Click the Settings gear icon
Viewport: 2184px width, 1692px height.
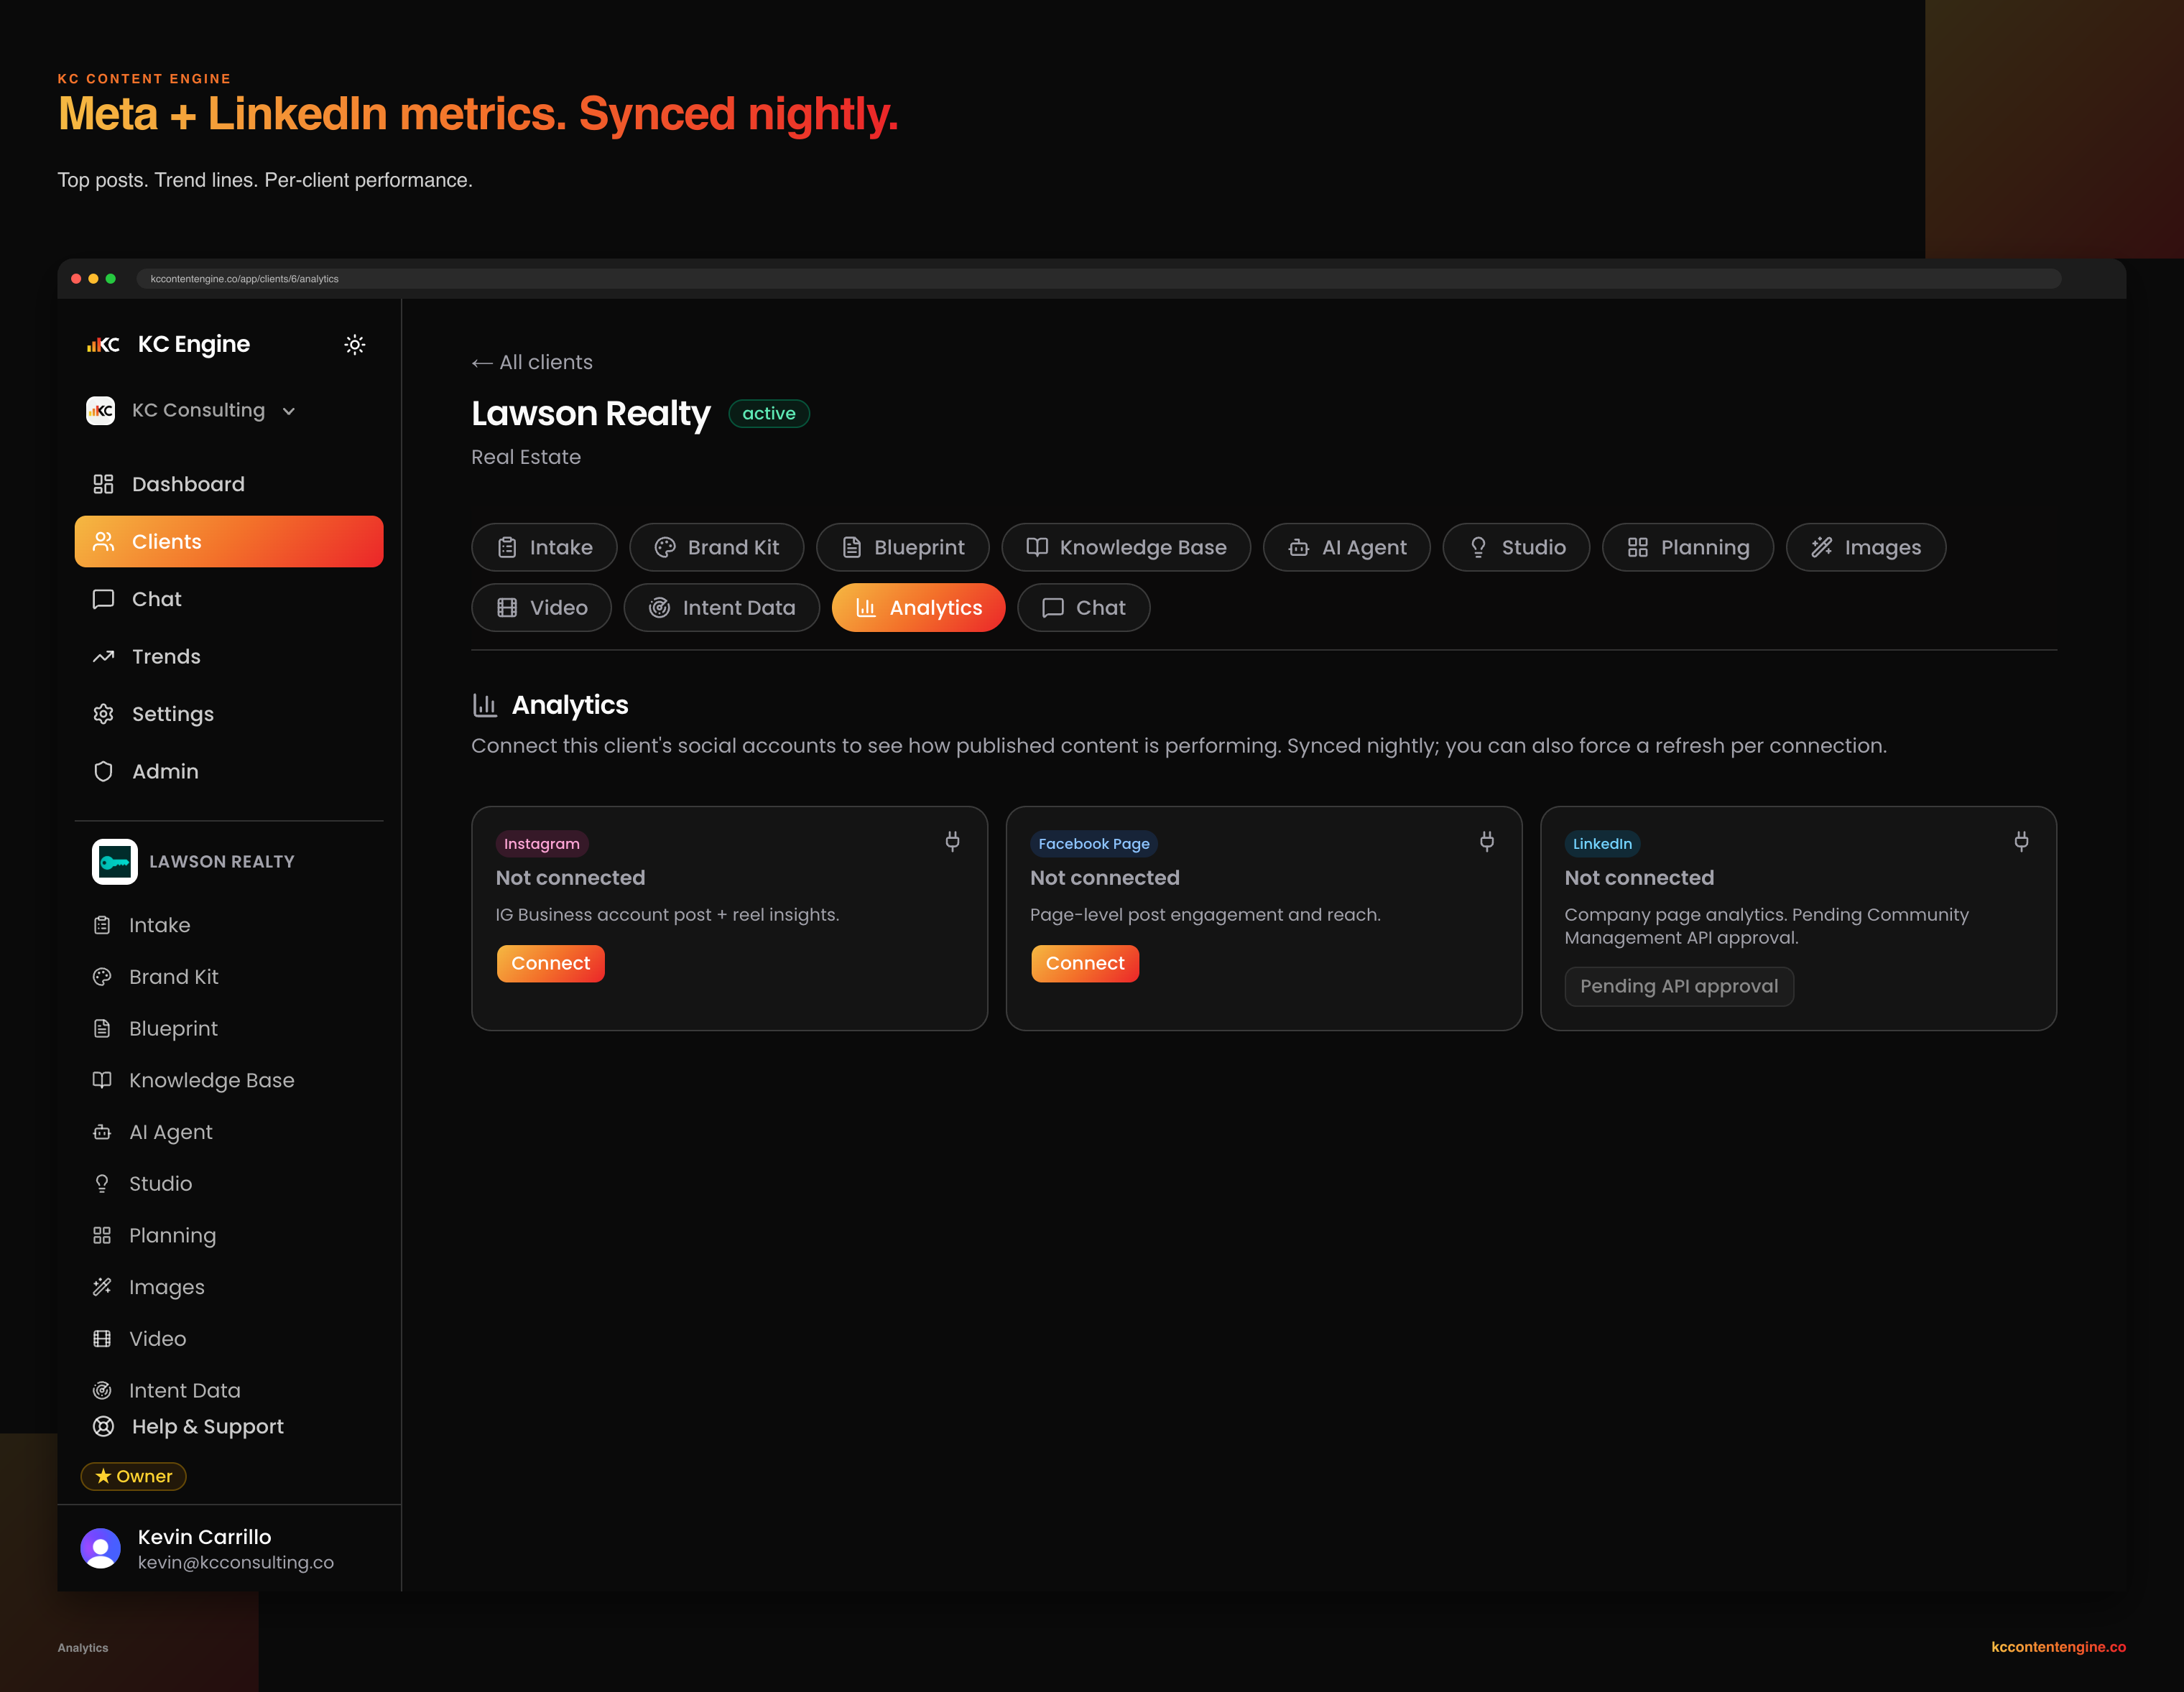pos(103,714)
